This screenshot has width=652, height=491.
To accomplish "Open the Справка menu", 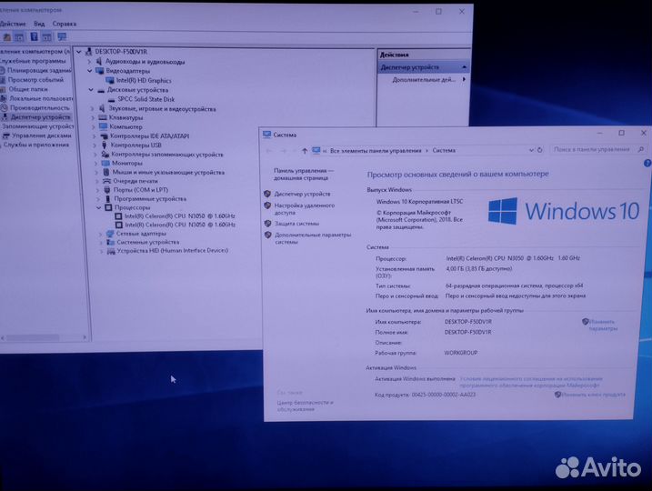I will pyautogui.click(x=65, y=24).
